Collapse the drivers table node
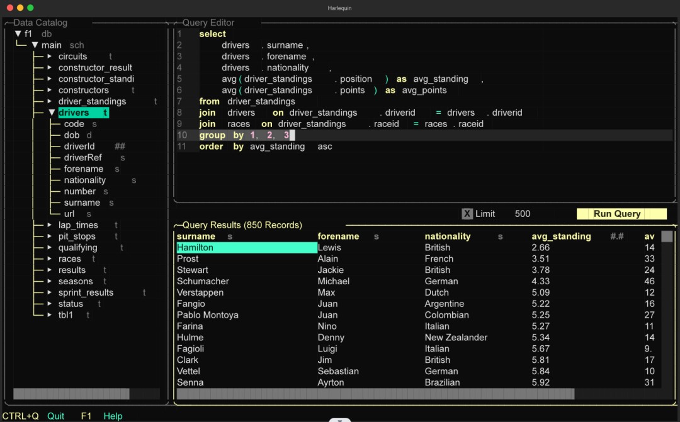This screenshot has width=680, height=422. (x=52, y=113)
